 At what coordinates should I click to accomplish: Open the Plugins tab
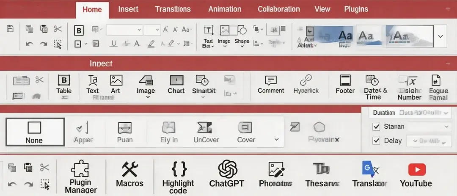pyautogui.click(x=356, y=9)
